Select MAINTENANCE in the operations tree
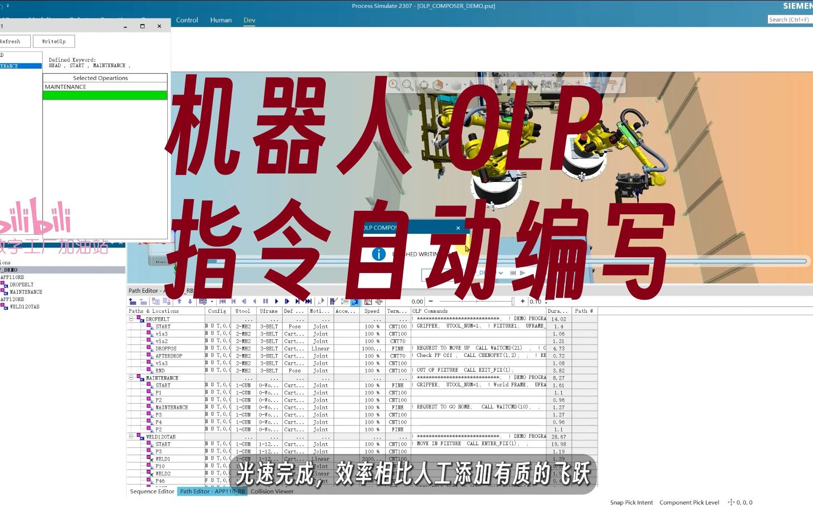The width and height of the screenshot is (813, 508). [x=26, y=292]
